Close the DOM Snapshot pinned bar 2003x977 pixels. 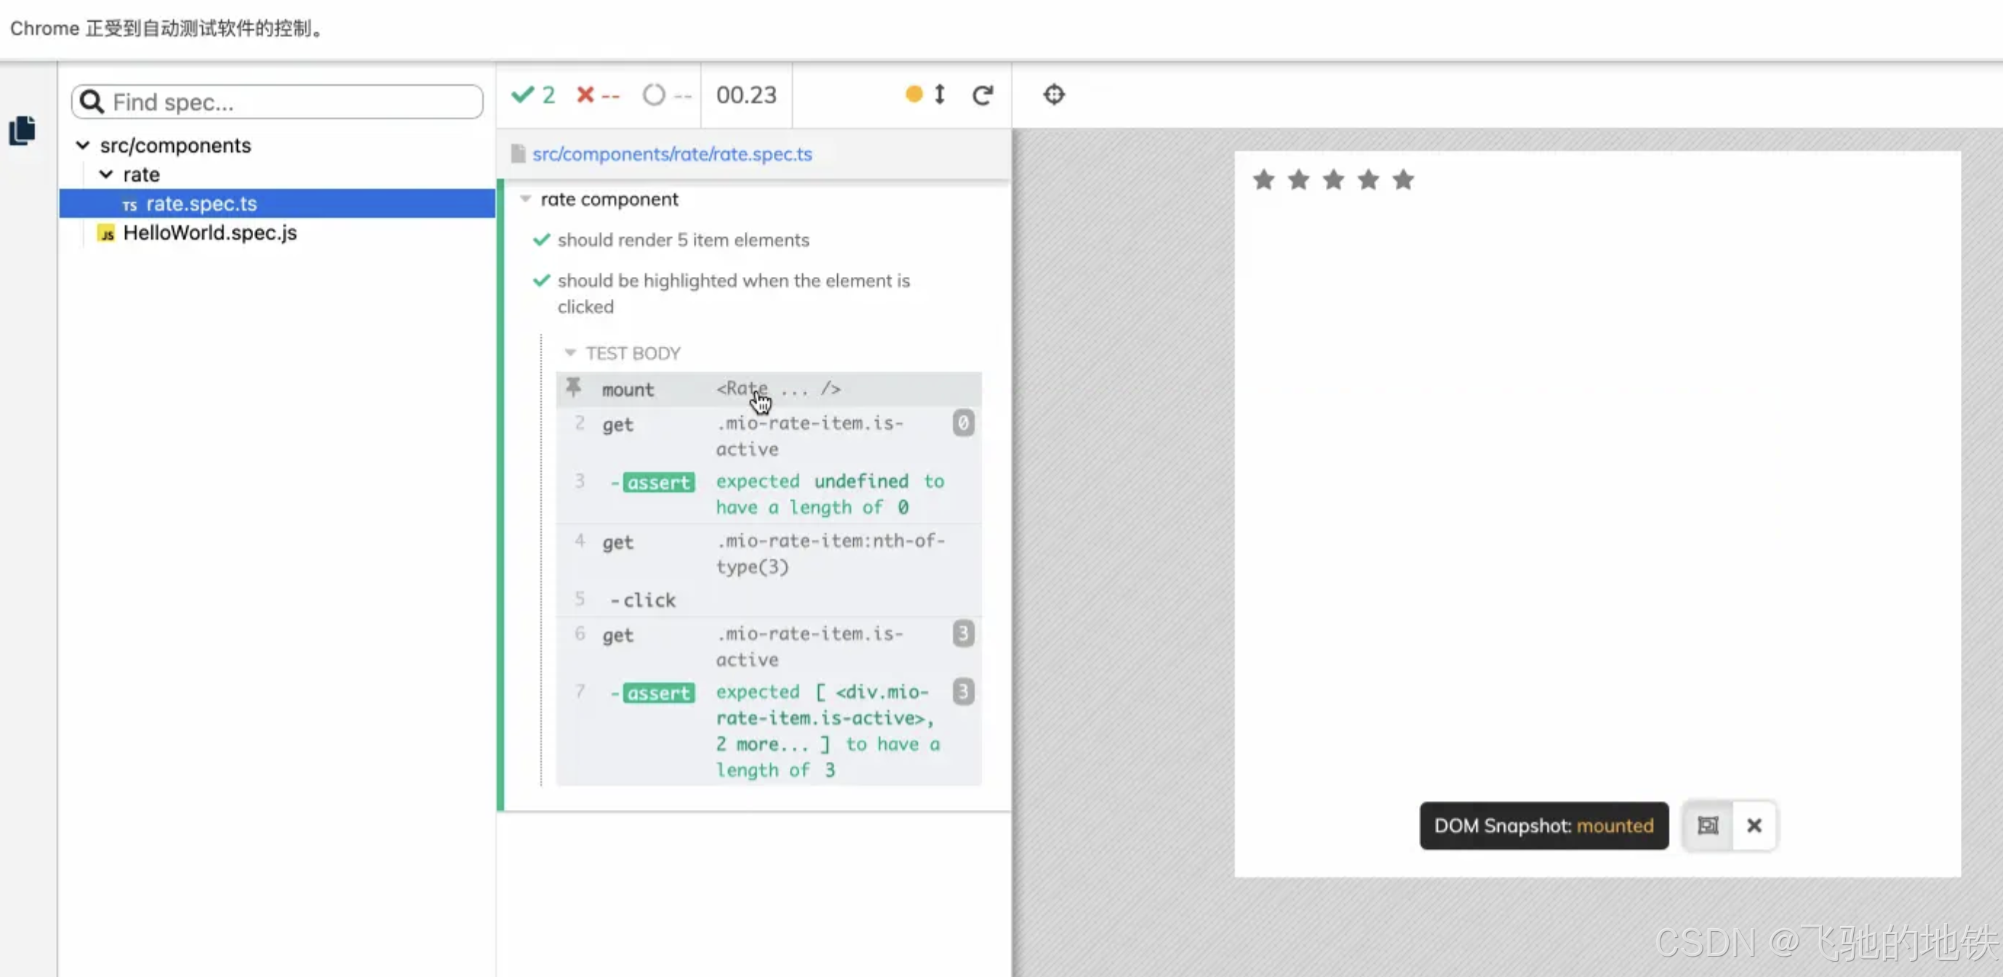point(1754,826)
